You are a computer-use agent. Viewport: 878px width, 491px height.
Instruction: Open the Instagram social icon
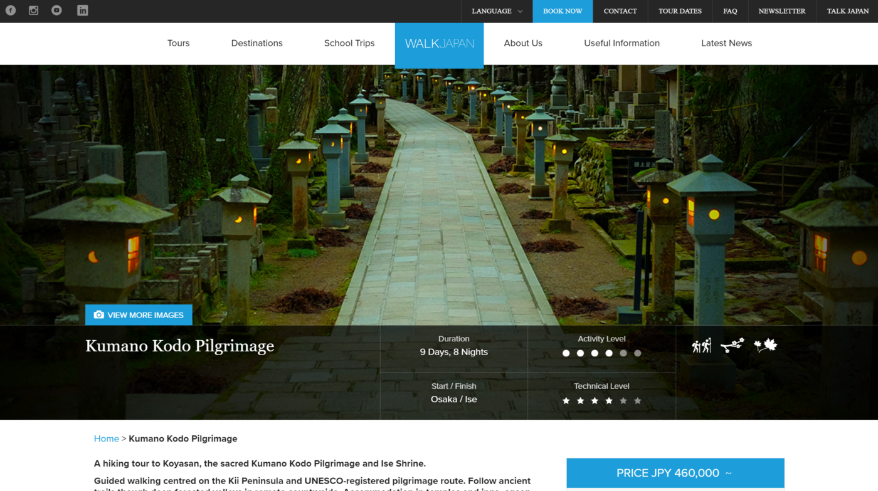(x=34, y=11)
